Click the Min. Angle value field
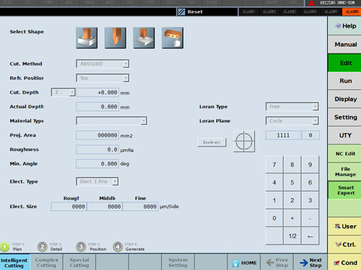361x270 pixels. click(x=97, y=164)
